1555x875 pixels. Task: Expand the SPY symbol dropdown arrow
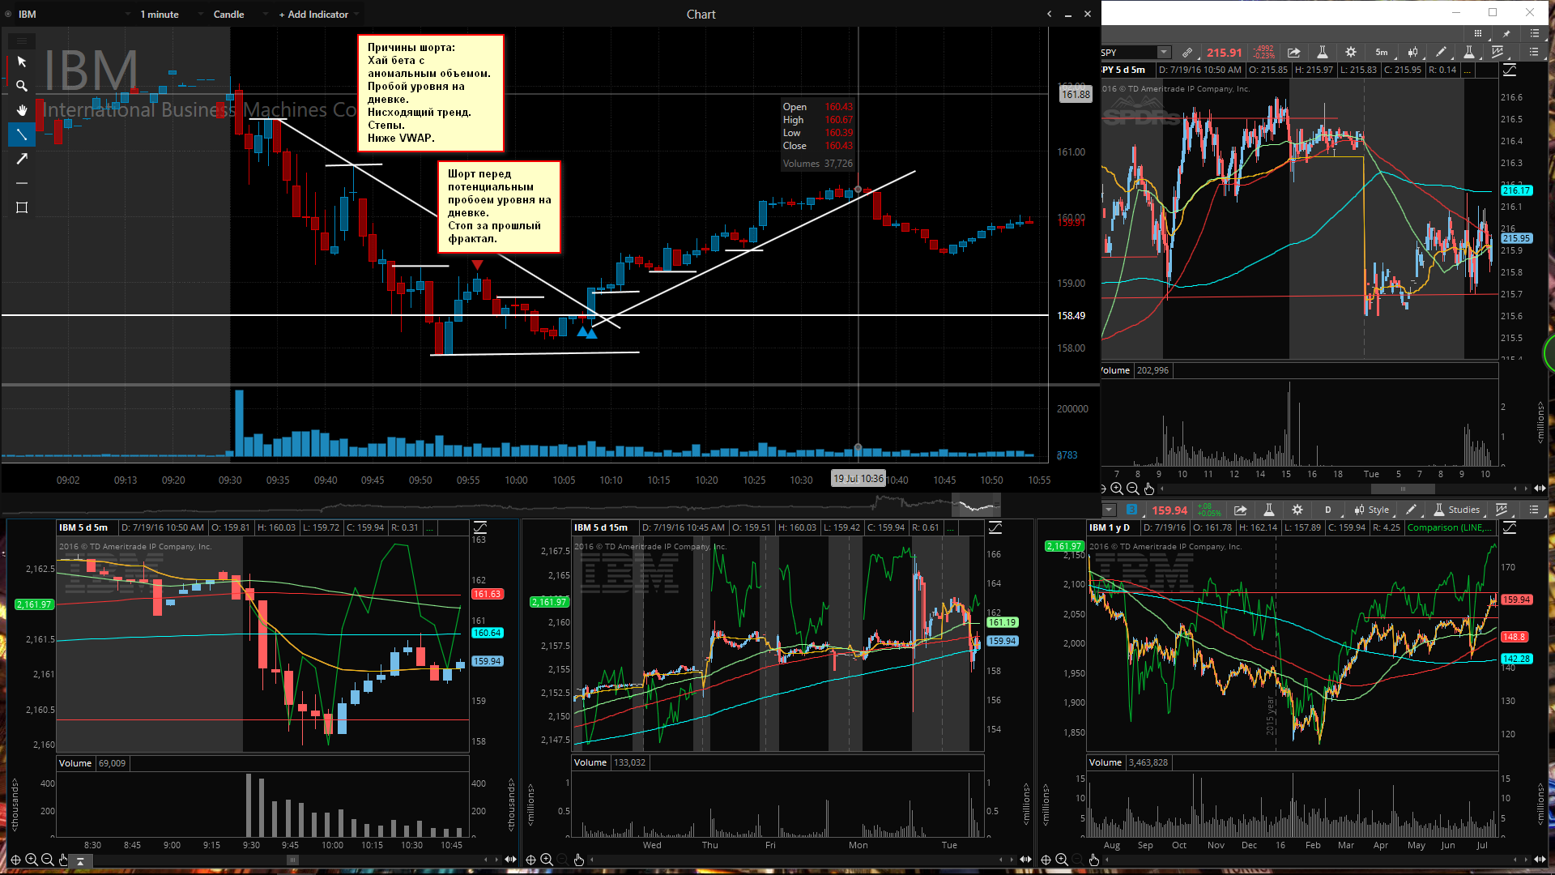pos(1164,52)
